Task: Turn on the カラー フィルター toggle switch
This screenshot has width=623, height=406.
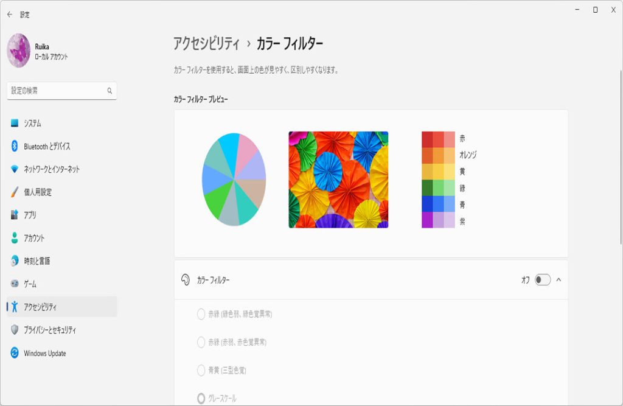Action: pos(542,280)
